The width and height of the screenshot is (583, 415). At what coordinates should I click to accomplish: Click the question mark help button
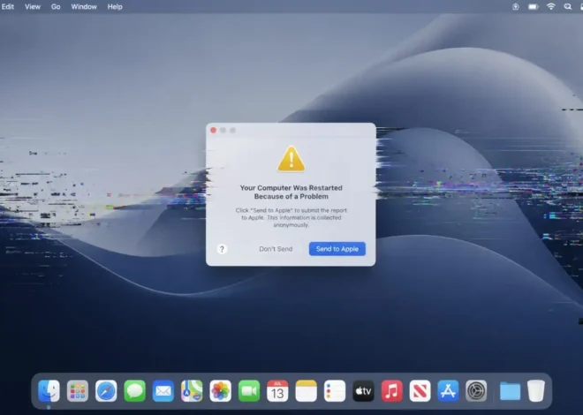coord(222,249)
